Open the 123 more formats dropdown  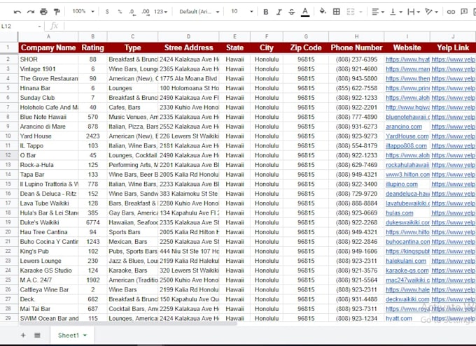(x=160, y=12)
